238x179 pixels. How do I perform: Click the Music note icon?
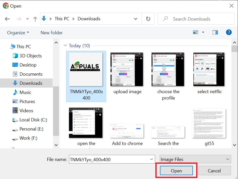(x=15, y=92)
